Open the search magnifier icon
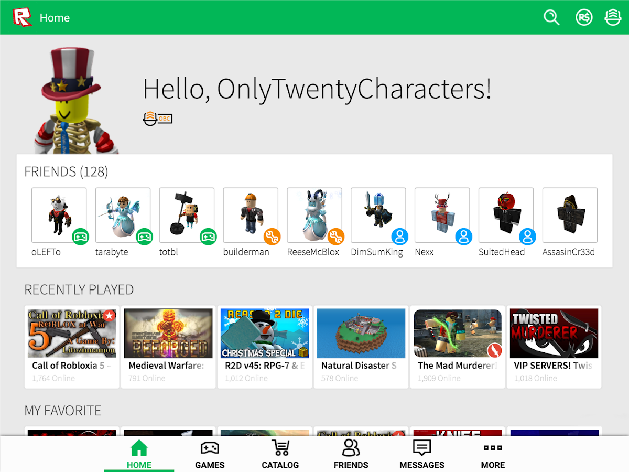 [551, 17]
